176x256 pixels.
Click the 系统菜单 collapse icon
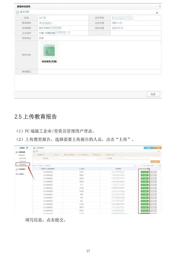[x=27, y=148]
